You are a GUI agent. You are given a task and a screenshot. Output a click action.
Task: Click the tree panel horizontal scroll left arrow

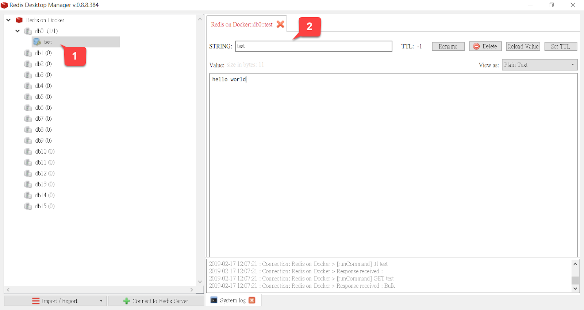(x=8, y=290)
